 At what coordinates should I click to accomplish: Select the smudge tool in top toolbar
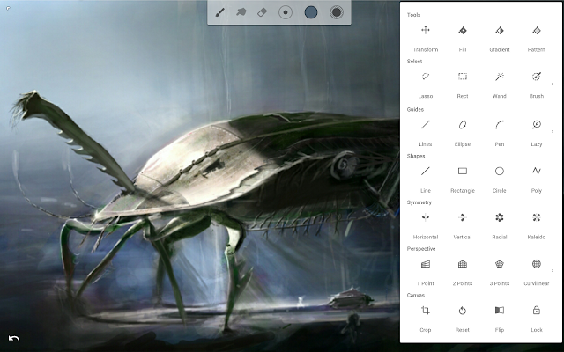pyautogui.click(x=241, y=12)
